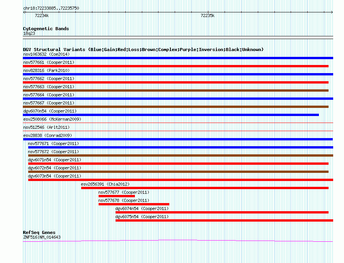Screen dimensions: 344x263
Task: Click the nsv577663 (Cooper2011) label
Action: [49, 87]
